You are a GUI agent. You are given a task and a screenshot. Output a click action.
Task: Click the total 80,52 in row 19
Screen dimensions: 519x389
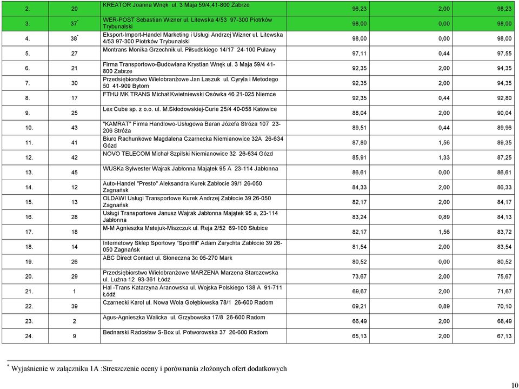(504, 262)
